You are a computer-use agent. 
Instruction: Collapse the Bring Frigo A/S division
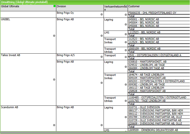click(102, 57)
